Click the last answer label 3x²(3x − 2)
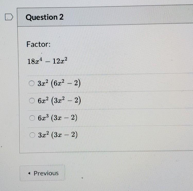Screen dimensions: 193x191 pyautogui.click(x=57, y=135)
